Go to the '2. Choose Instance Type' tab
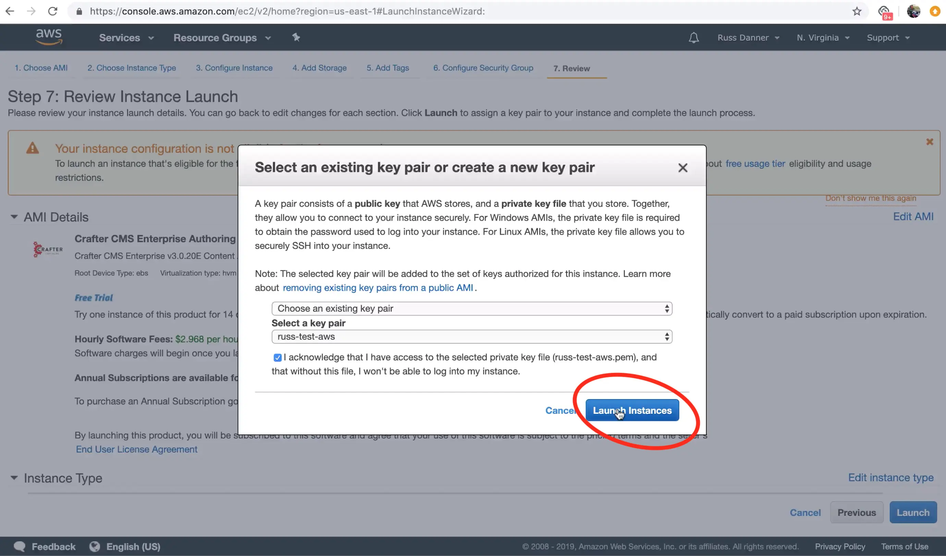The width and height of the screenshot is (946, 556). pos(131,68)
